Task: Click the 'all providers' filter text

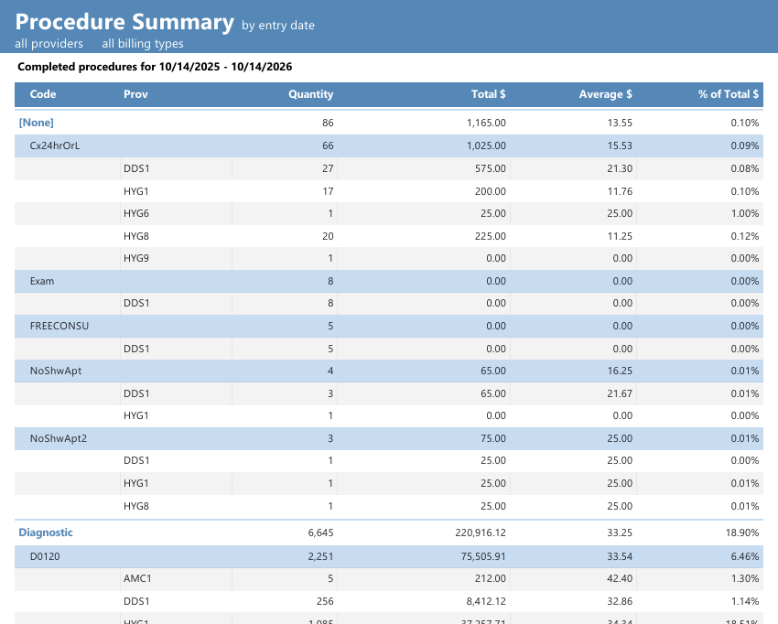Action: (x=49, y=44)
